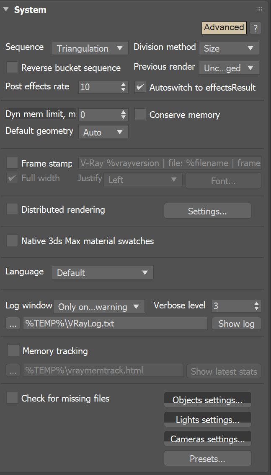
Task: Click the browse icon for vraymemtrack path
Action: (13, 370)
